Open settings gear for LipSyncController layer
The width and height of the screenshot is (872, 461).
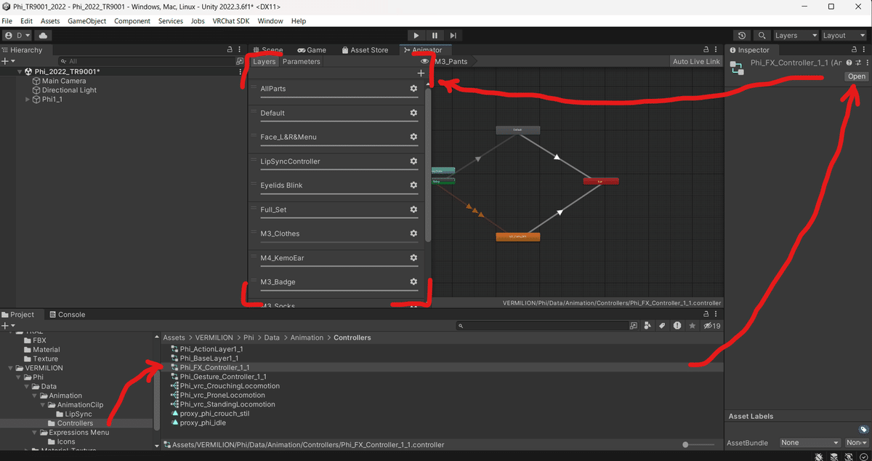[x=413, y=161]
